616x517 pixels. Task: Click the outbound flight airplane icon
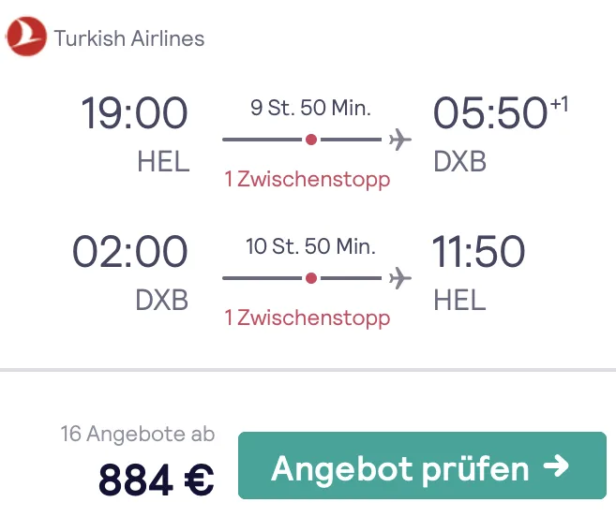point(400,140)
